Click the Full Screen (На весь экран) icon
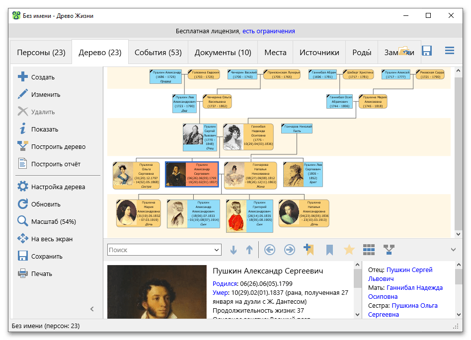Screen dimensions: 471x340 (x=23, y=239)
